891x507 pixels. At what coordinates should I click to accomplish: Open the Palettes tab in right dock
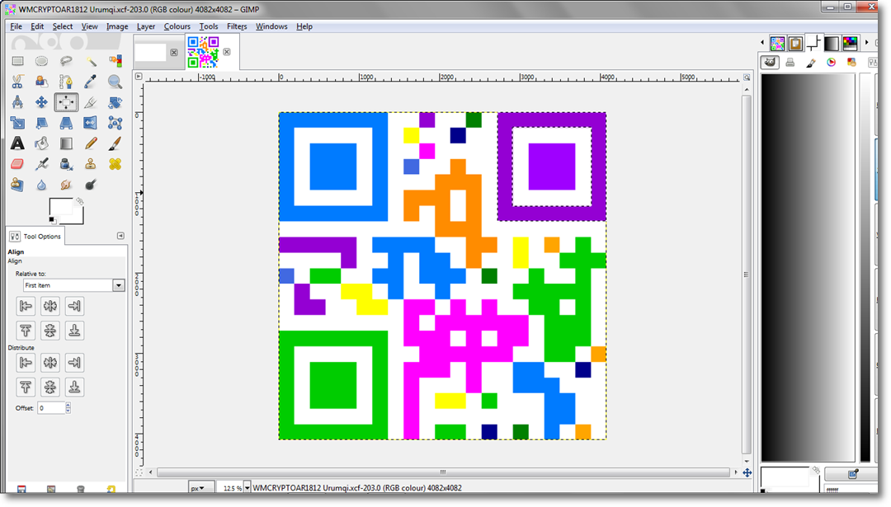tap(850, 43)
